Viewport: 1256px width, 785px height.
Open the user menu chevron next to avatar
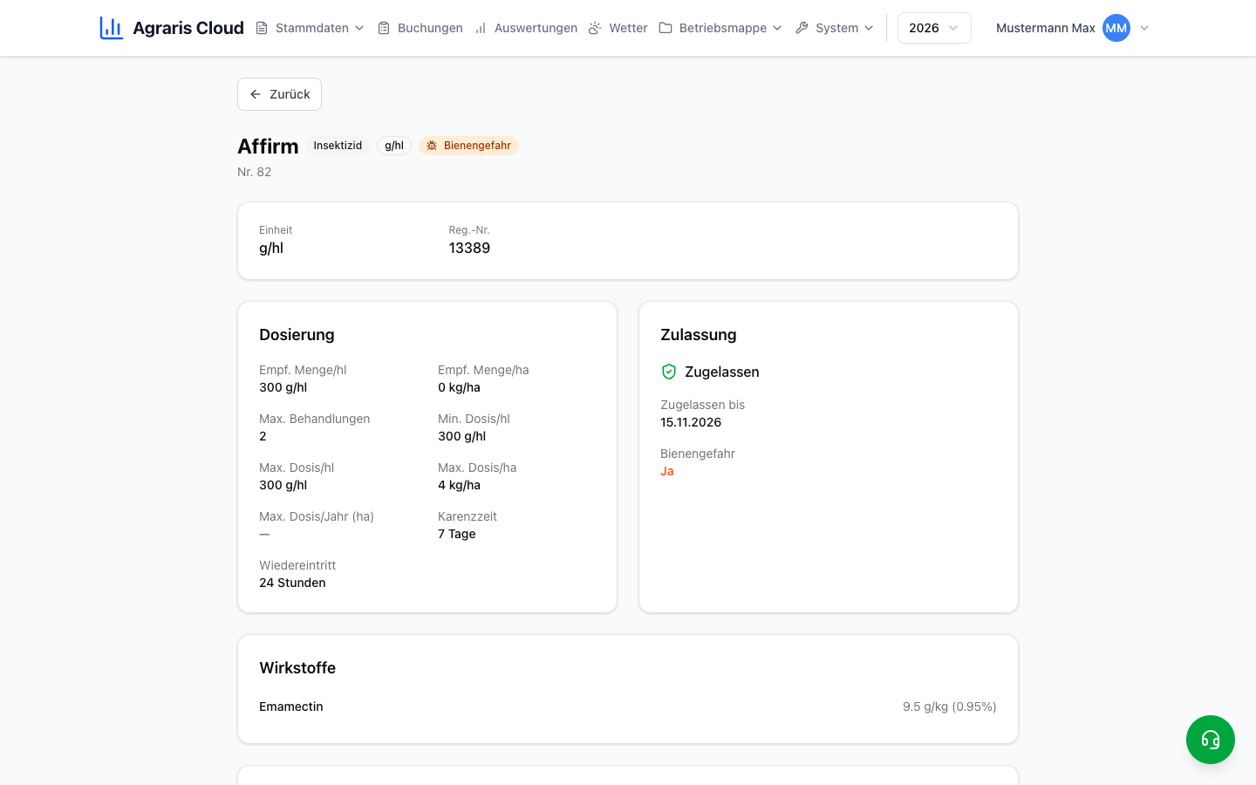pyautogui.click(x=1144, y=28)
